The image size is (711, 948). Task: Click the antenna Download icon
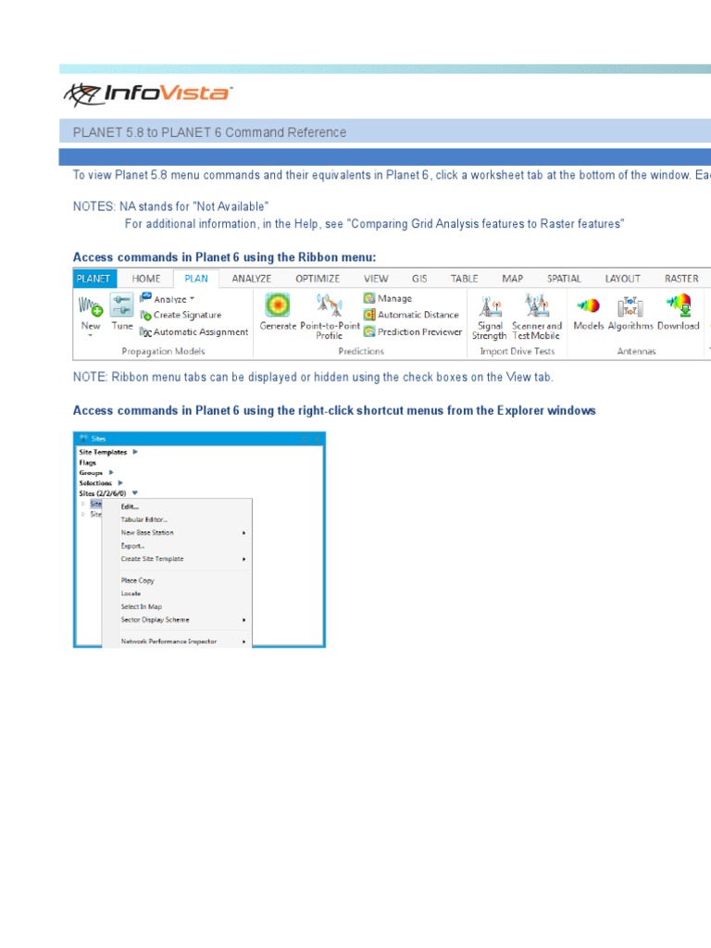tap(679, 306)
